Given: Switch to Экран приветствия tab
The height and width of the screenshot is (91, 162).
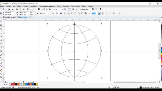Looking at the screenshot, I should 9,17.
